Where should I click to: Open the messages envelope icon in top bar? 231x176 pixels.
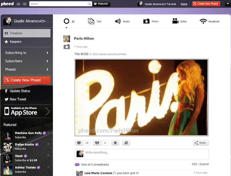tap(18, 4)
